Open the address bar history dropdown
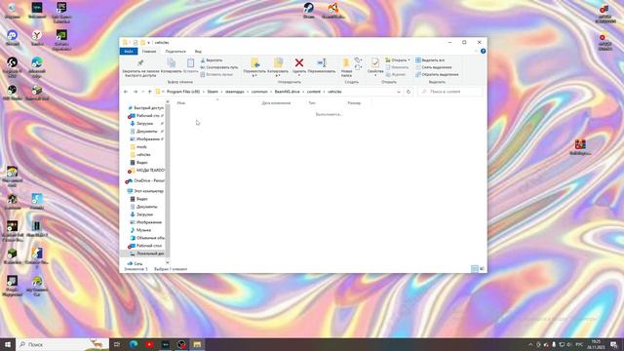Screen dimensions: 624x351 coord(399,92)
